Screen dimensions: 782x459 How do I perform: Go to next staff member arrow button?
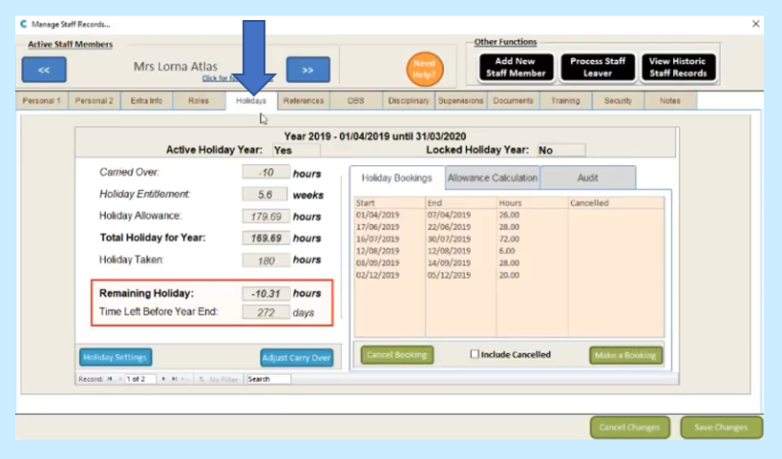(307, 70)
